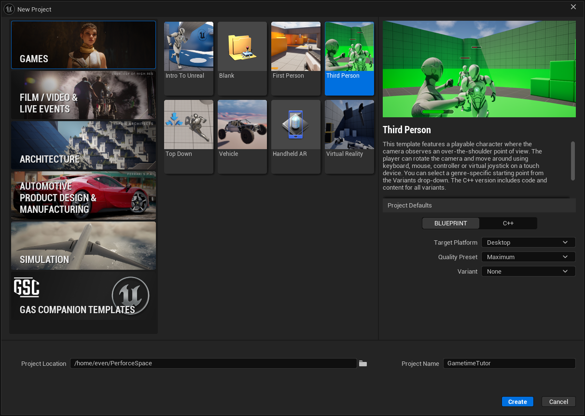Click the Create button

pyautogui.click(x=517, y=402)
